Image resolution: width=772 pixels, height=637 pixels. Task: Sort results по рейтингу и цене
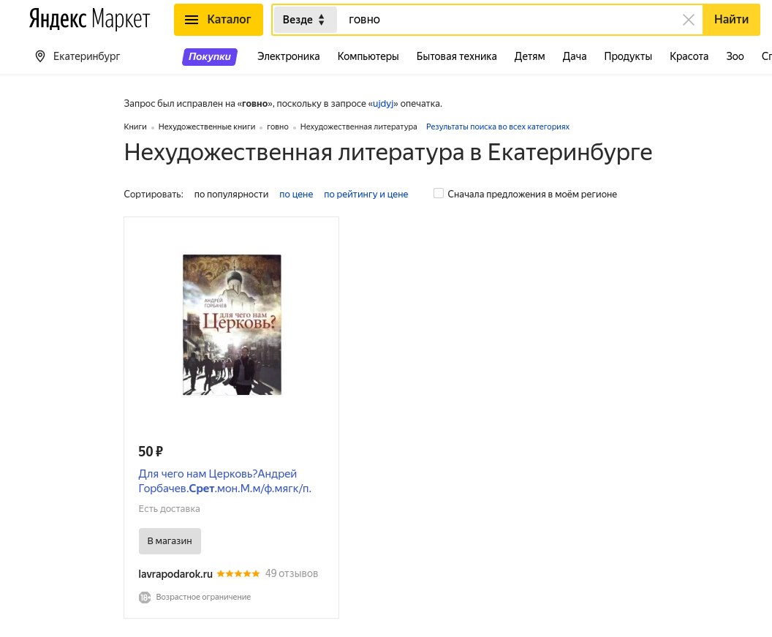pos(366,194)
